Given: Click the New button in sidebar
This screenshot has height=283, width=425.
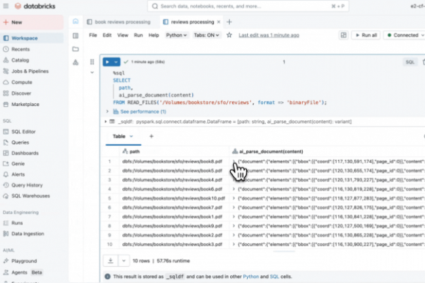Looking at the screenshot, I should tap(16, 22).
